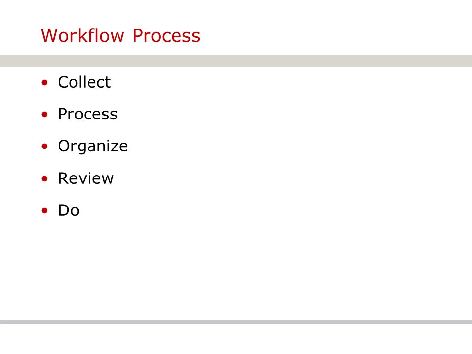Viewport: 472px width, 354px height.
Task: Click the red bullet dot beside Organize
Action: pyautogui.click(x=45, y=147)
